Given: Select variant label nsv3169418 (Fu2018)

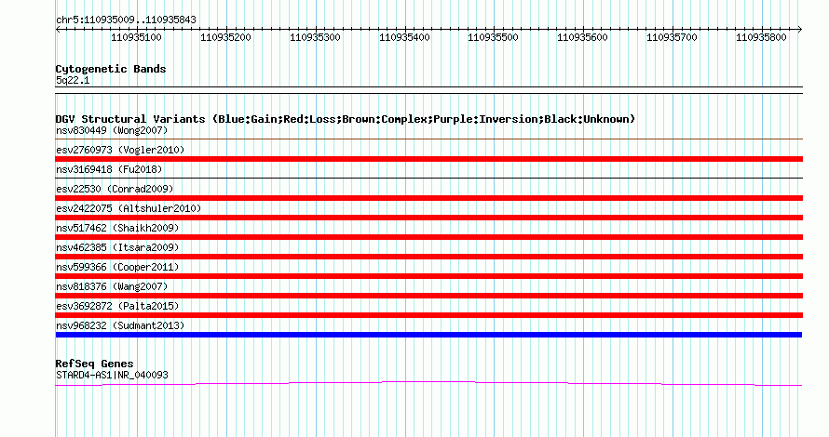Looking at the screenshot, I should (x=109, y=169).
